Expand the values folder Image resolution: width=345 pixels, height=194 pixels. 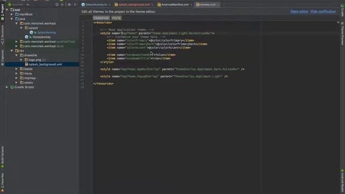17,82
